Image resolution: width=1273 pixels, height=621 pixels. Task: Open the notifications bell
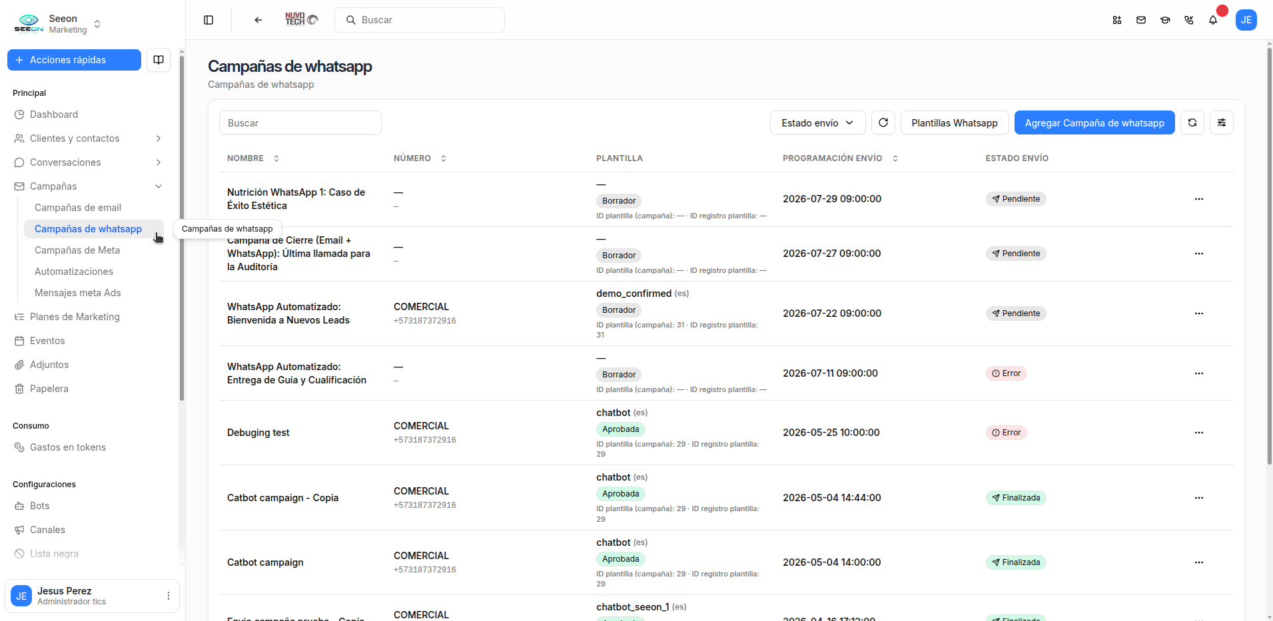pyautogui.click(x=1213, y=20)
